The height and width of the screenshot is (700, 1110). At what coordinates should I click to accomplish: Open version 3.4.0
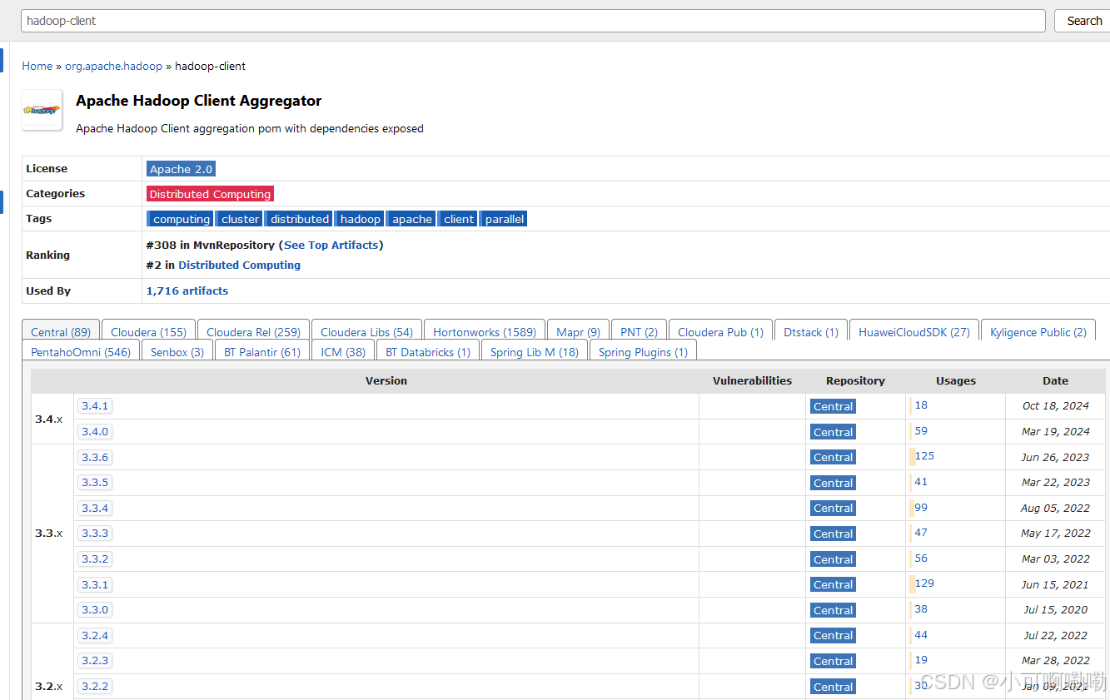tap(95, 432)
